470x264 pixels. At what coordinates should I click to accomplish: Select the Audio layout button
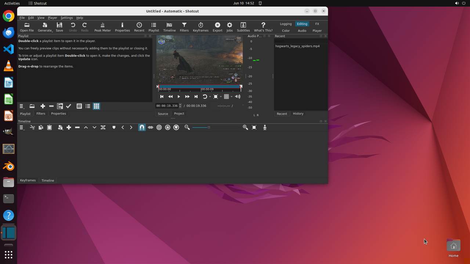click(302, 31)
